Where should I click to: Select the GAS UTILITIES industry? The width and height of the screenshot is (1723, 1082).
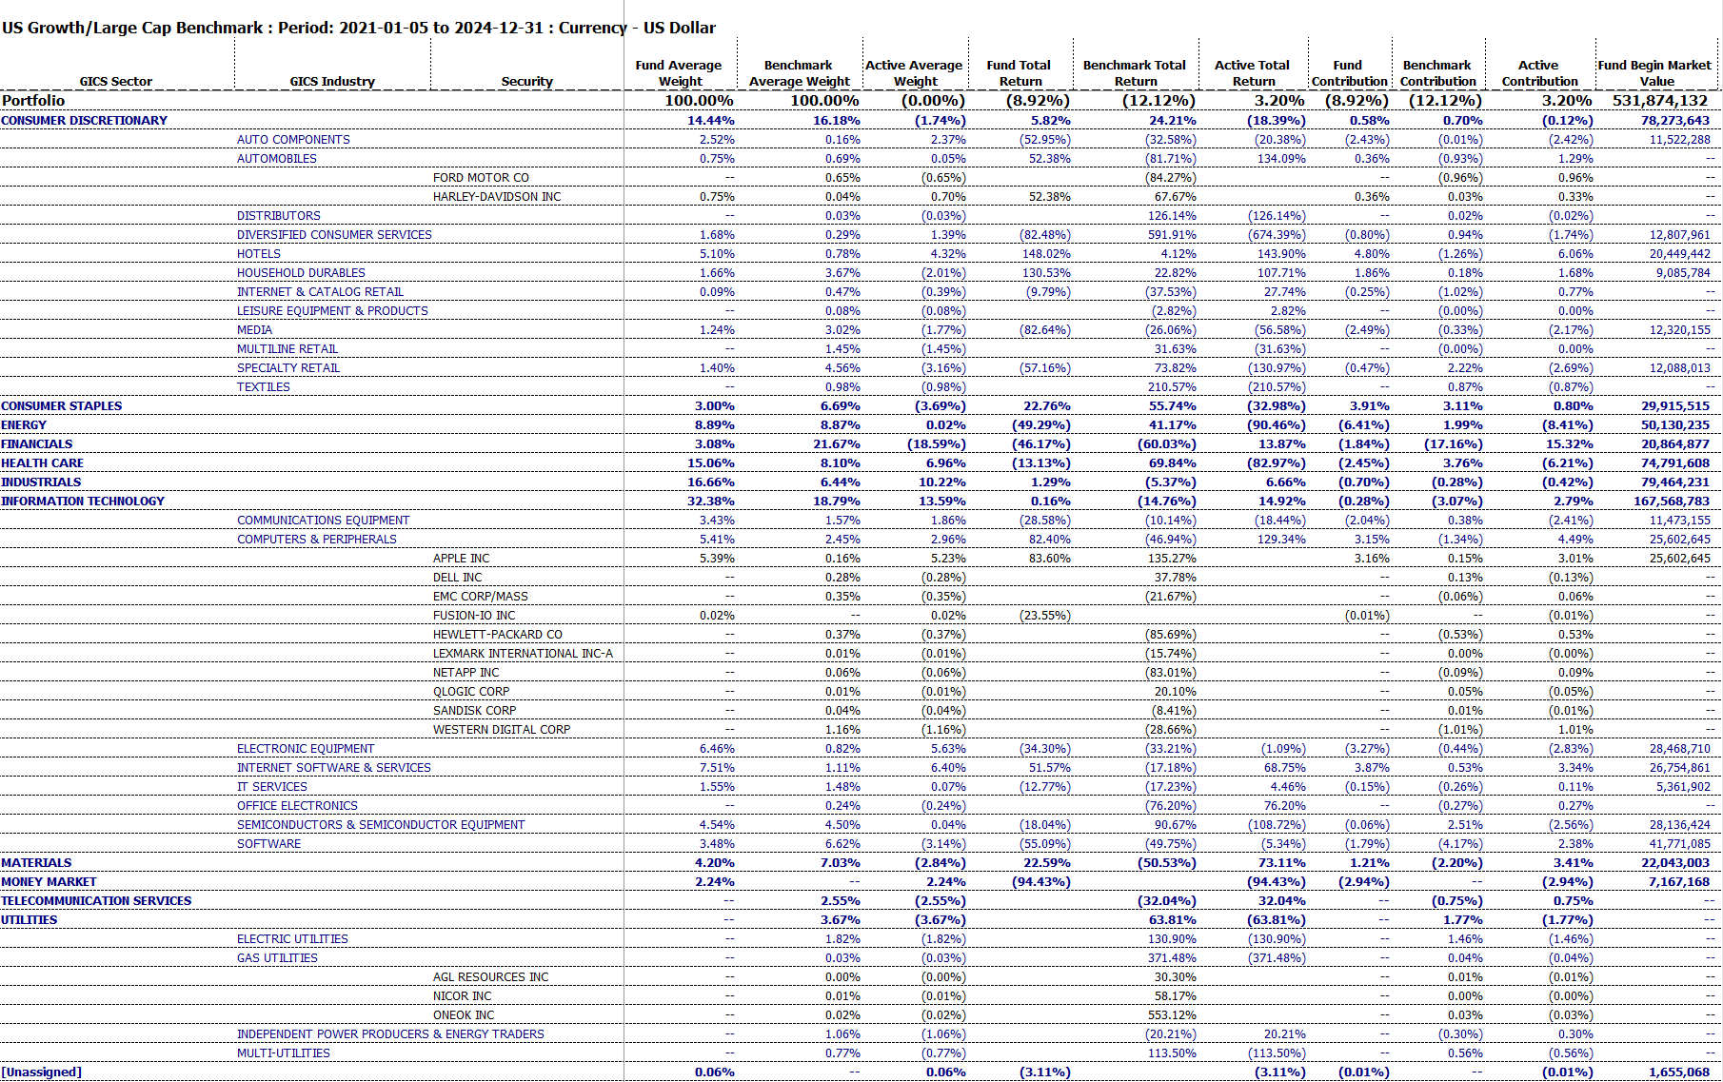277,958
